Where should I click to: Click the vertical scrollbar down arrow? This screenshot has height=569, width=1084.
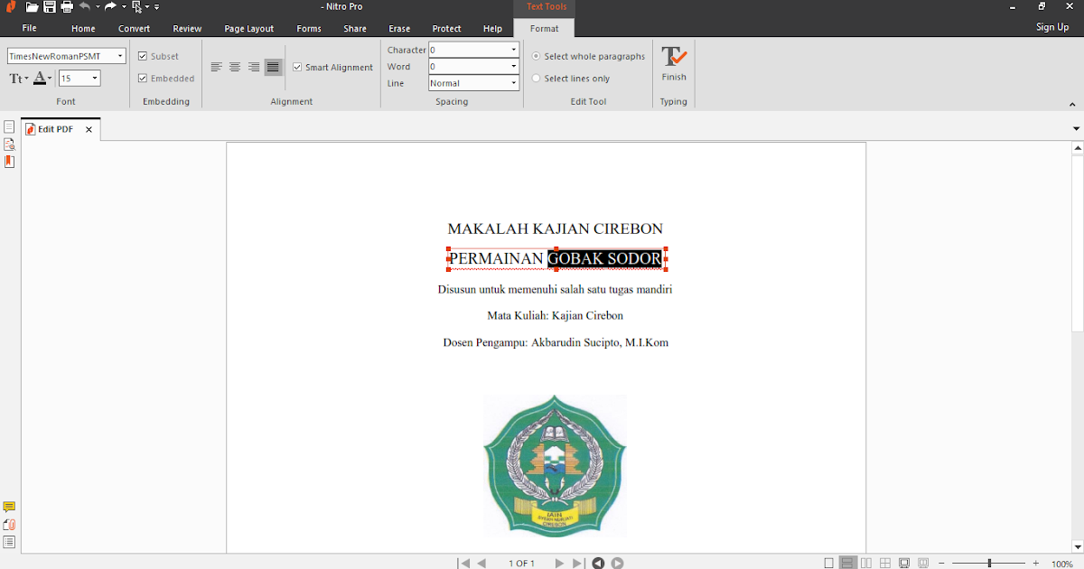tap(1077, 546)
